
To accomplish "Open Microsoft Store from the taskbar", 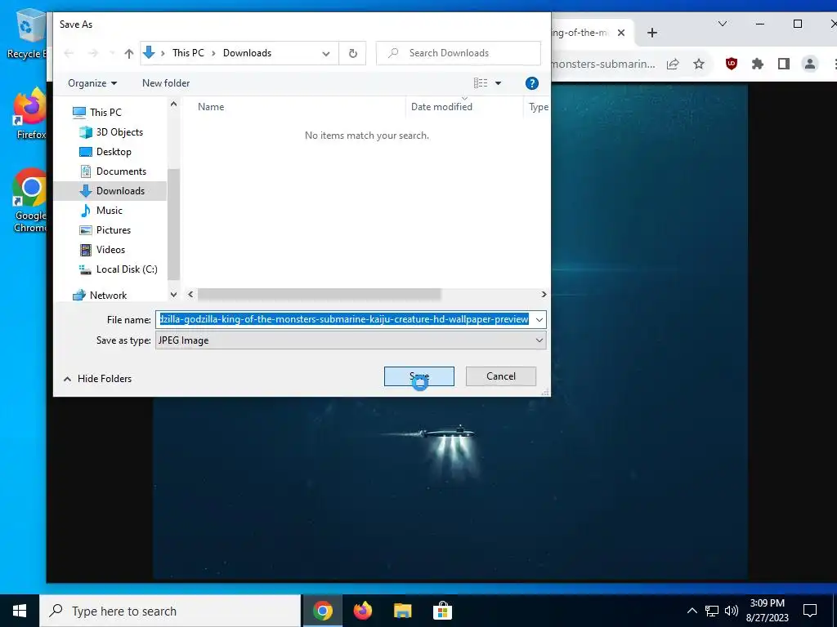I will click(442, 611).
